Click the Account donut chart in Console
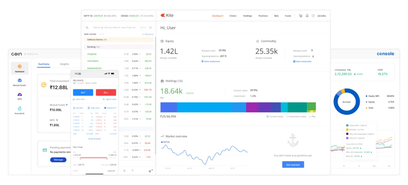The image size is (408, 185). pyautogui.click(x=347, y=102)
